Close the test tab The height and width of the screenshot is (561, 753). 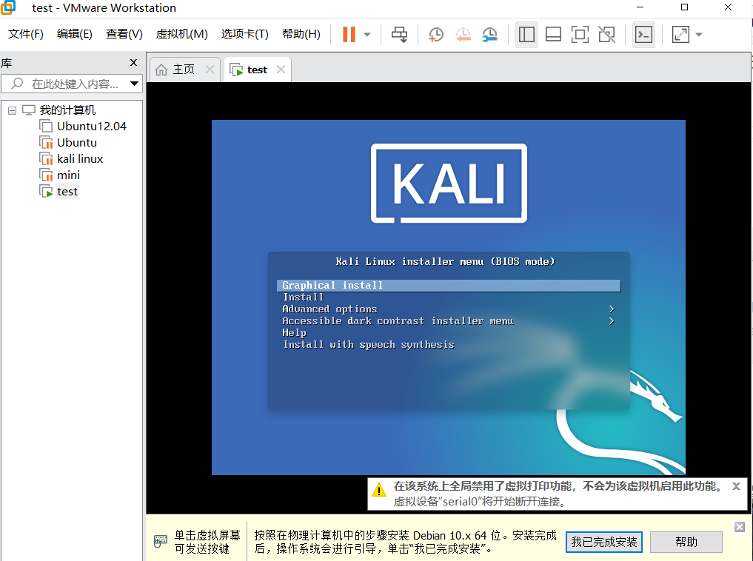click(281, 70)
